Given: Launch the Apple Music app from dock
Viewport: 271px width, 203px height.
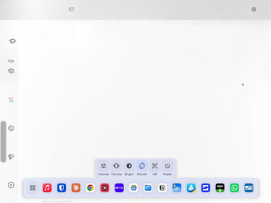Looking at the screenshot, I should 47,188.
